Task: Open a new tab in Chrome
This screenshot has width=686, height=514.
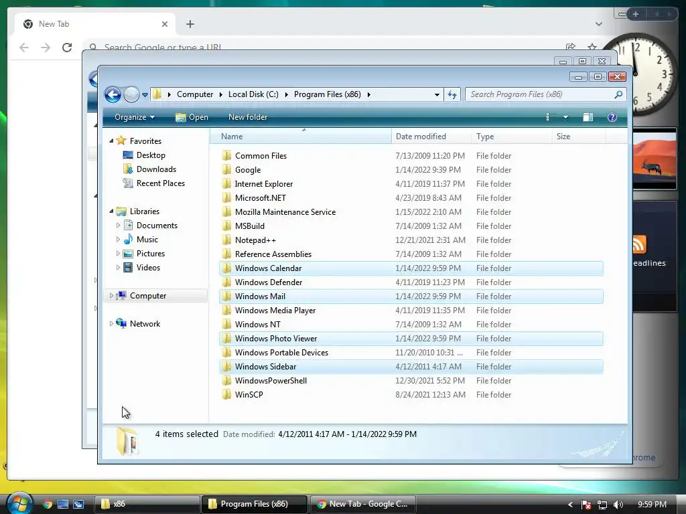Action: click(190, 24)
